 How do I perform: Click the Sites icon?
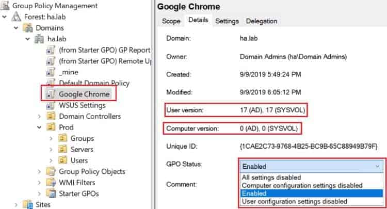click(x=28, y=204)
